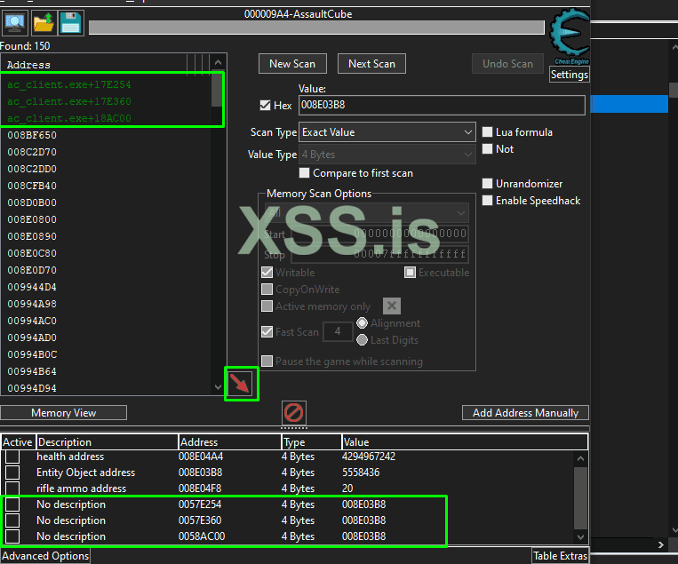Image resolution: width=678 pixels, height=564 pixels.
Task: Activate the health address checkbox
Action: [x=12, y=457]
